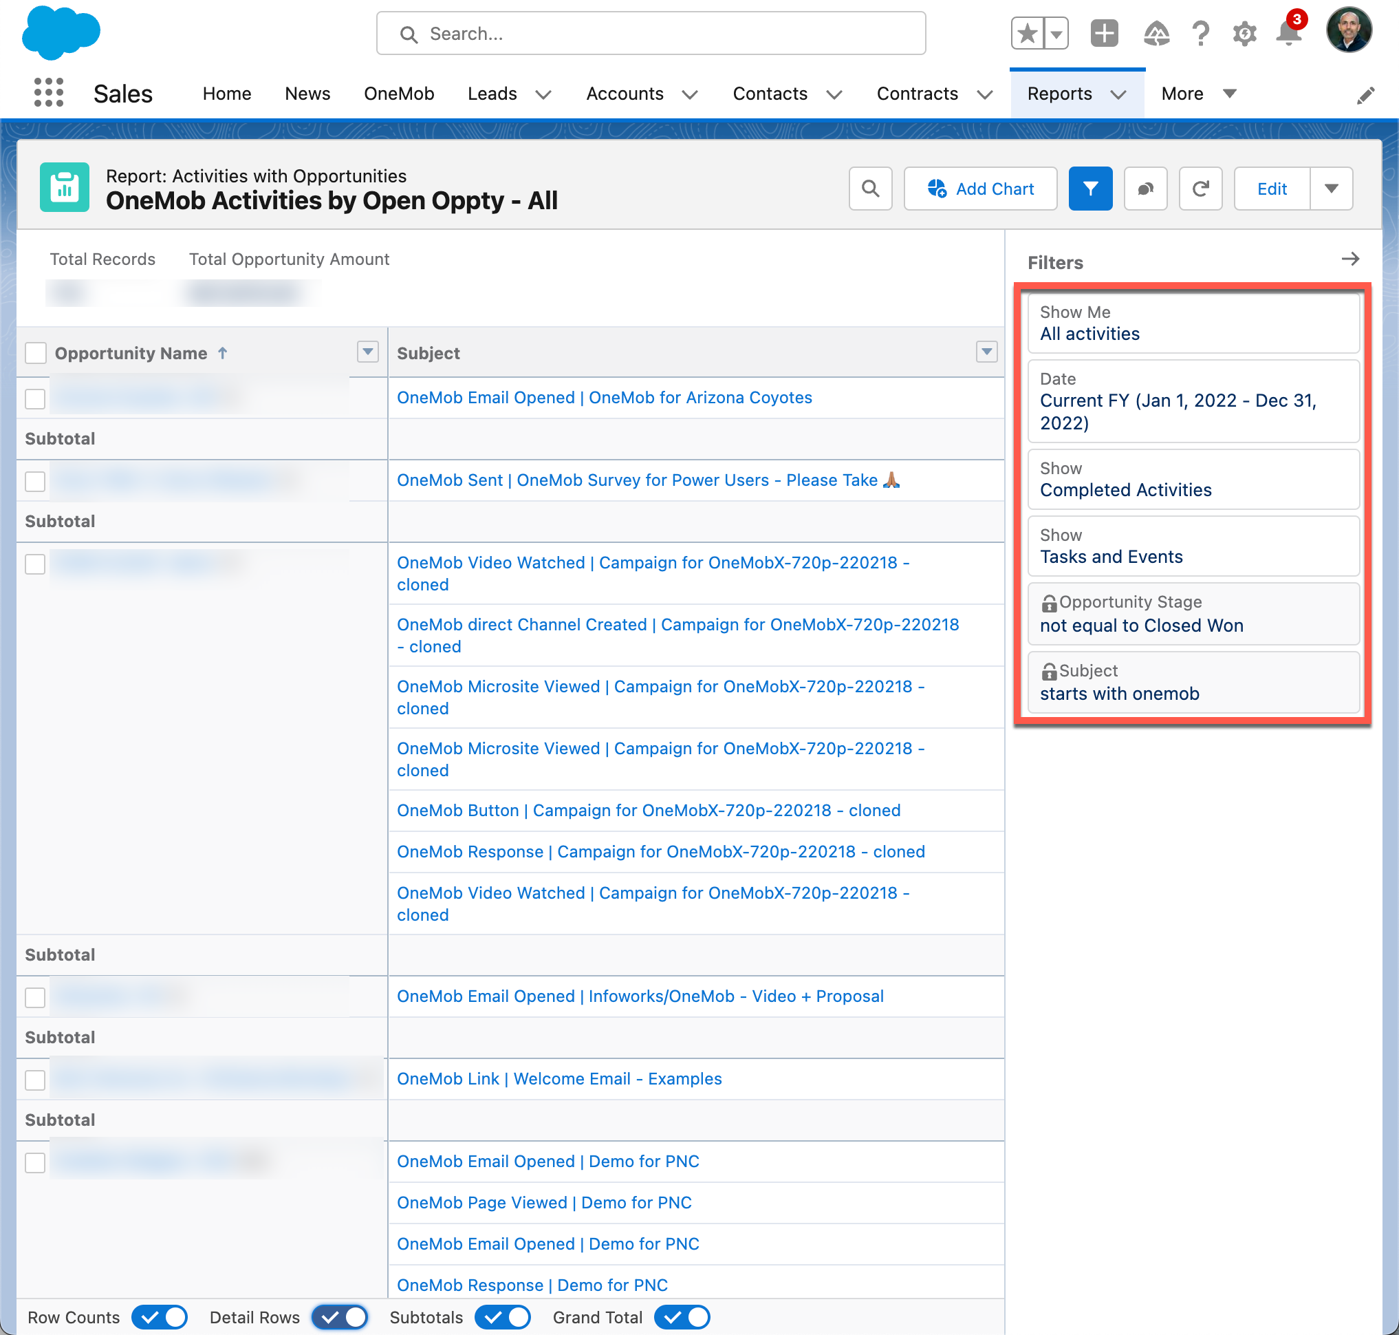1399x1335 pixels.
Task: Expand the Reports tab chevron
Action: (1118, 95)
